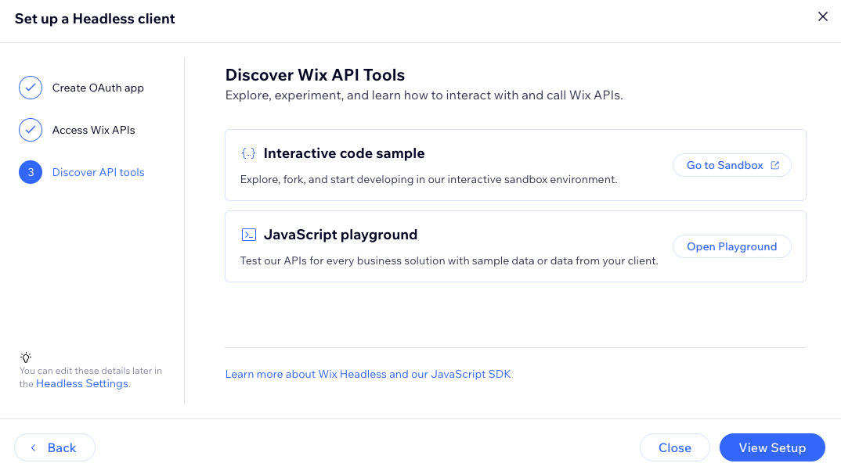This screenshot has width=841, height=474.
Task: Open the Headless Settings link
Action: coord(82,383)
